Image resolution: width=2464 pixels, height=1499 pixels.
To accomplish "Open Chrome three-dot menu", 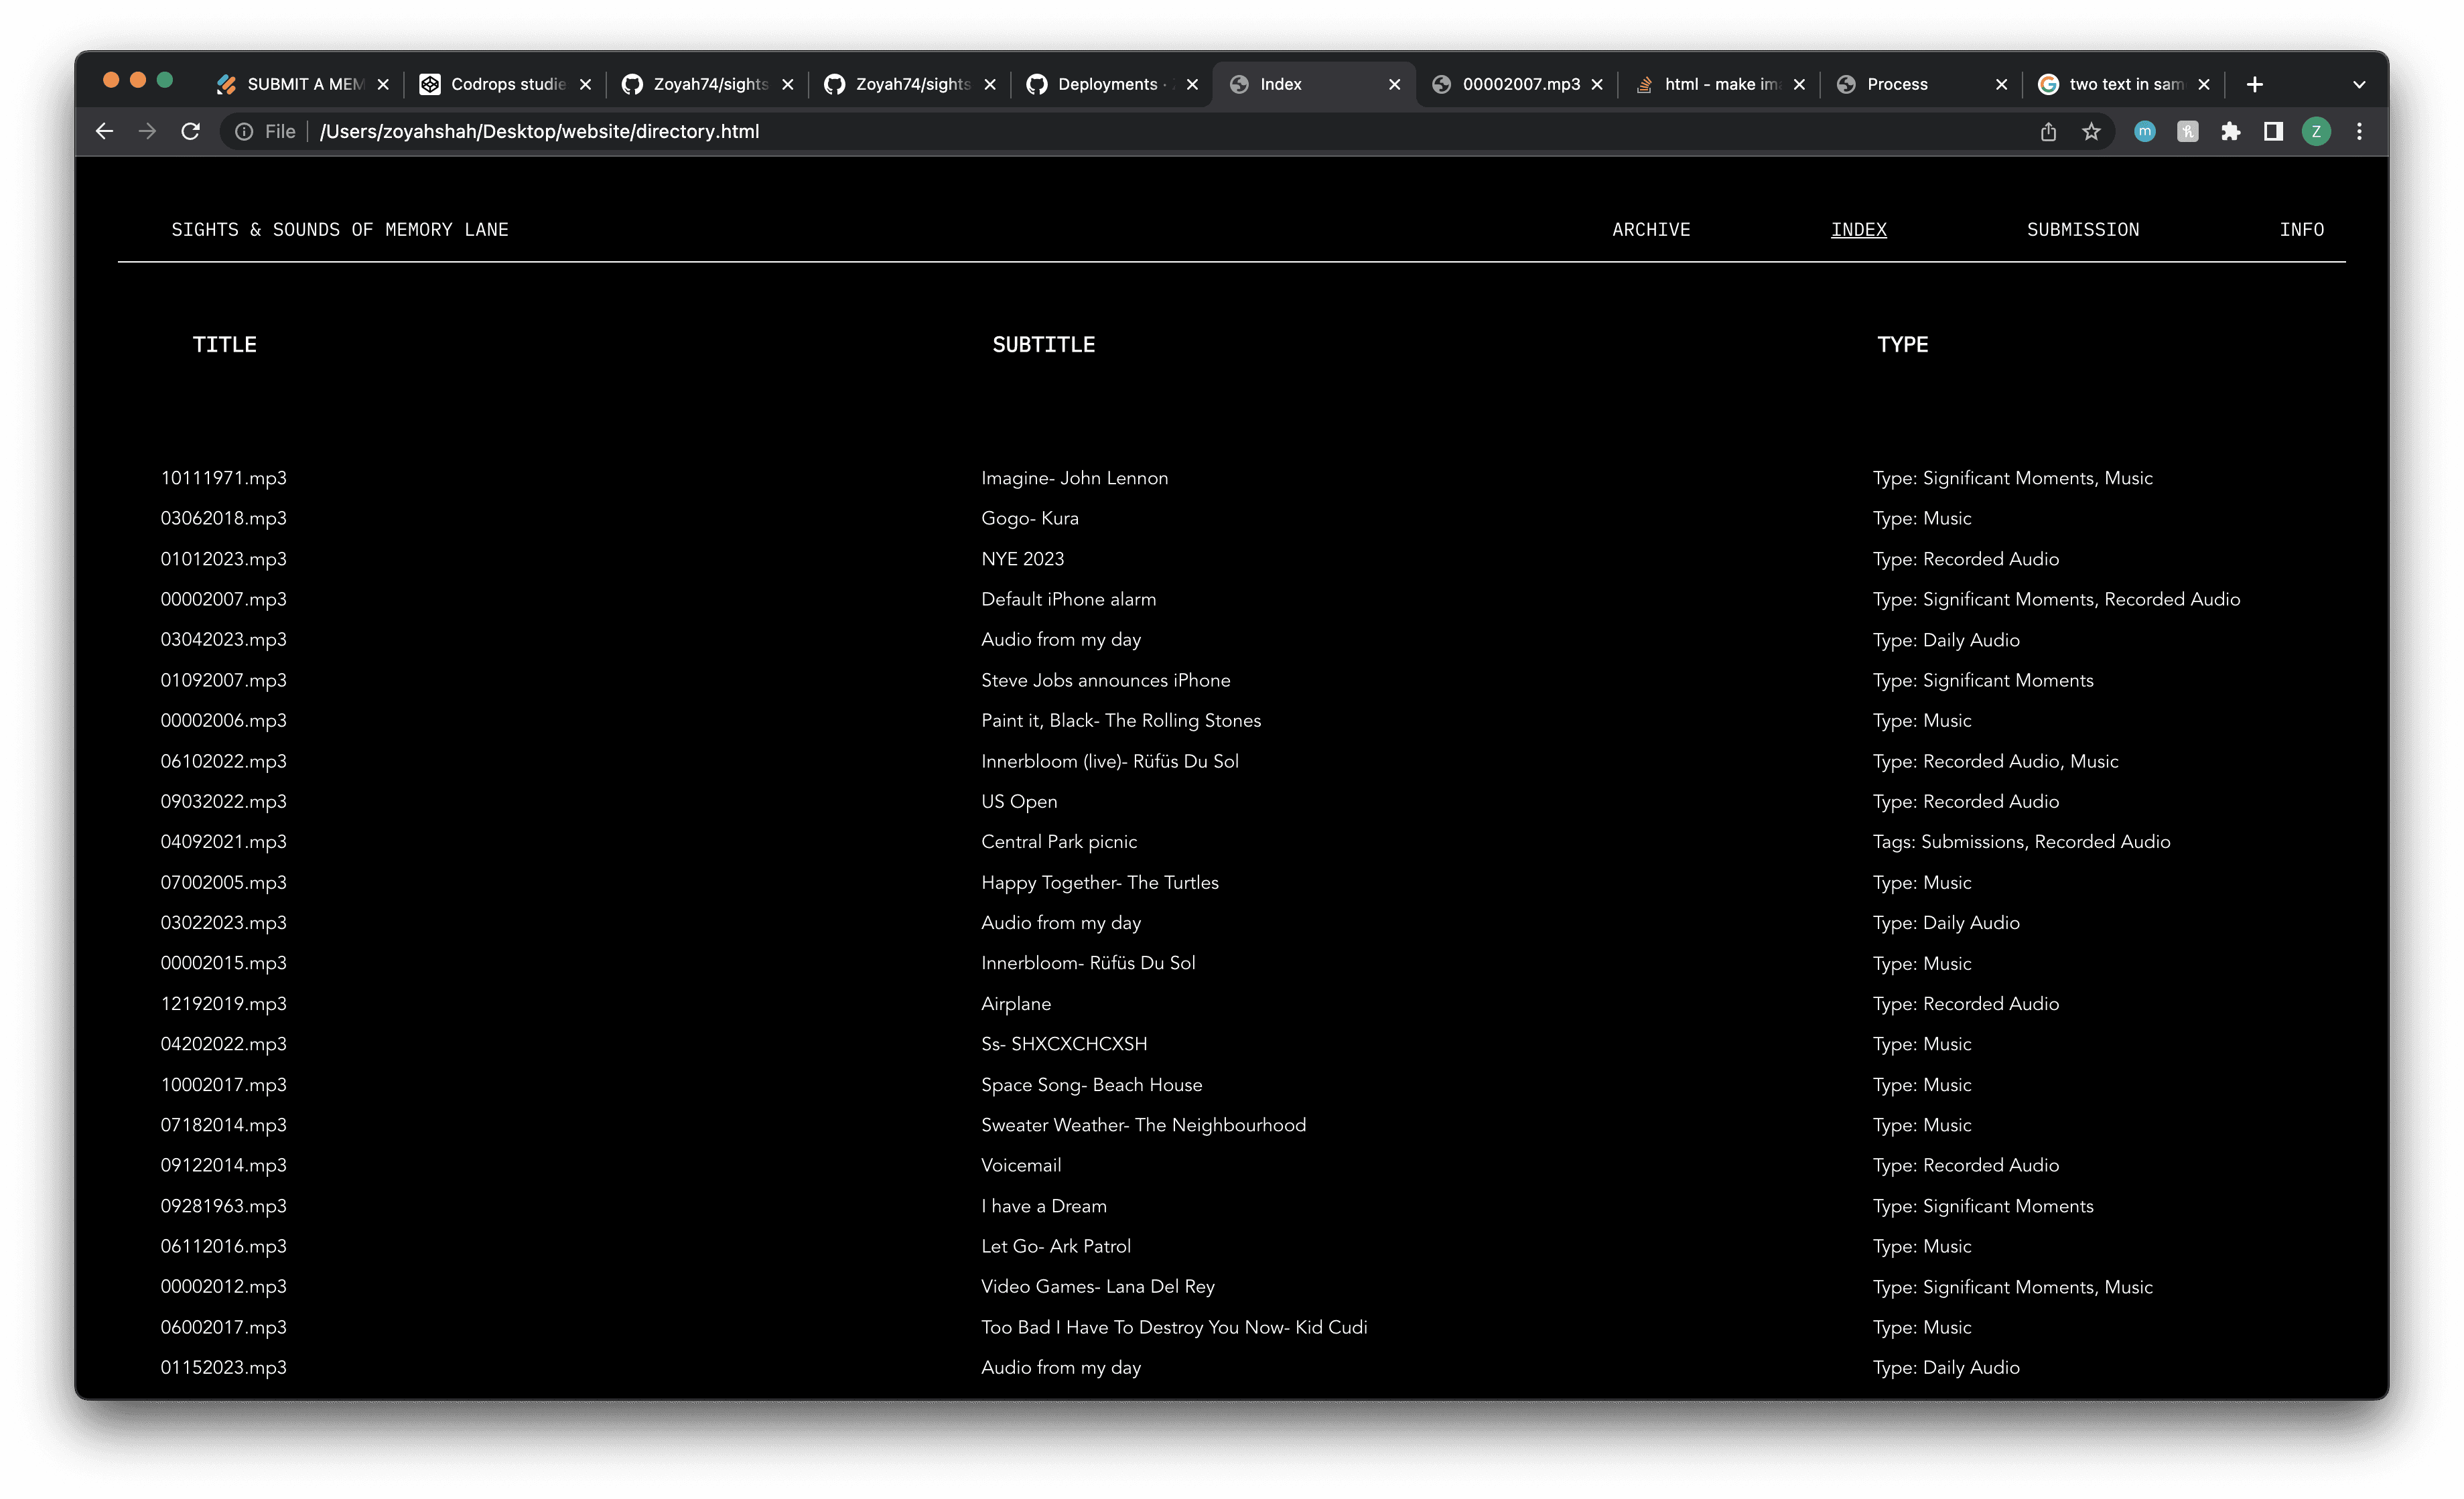I will 2359,131.
